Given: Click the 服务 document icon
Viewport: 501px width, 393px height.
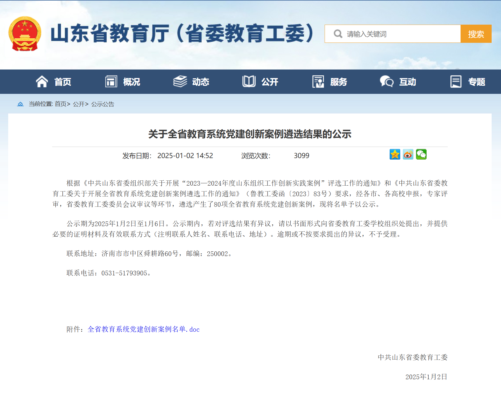Looking at the screenshot, I should point(318,82).
